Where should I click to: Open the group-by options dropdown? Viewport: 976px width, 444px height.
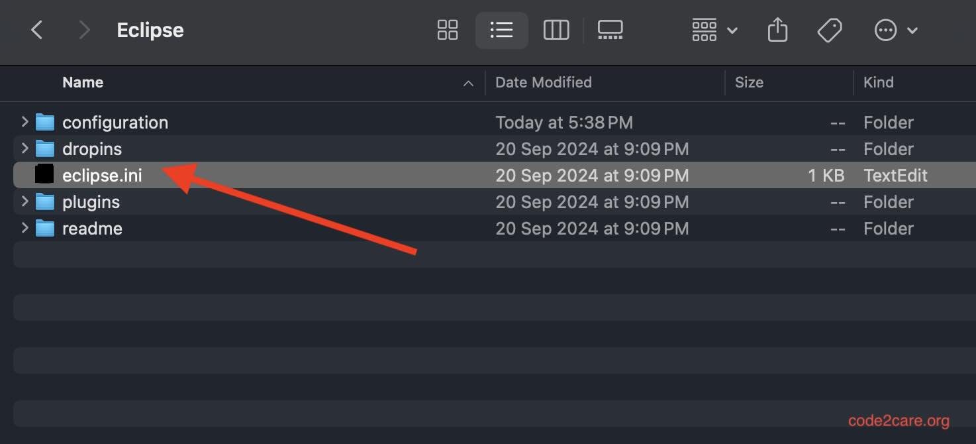coord(713,30)
